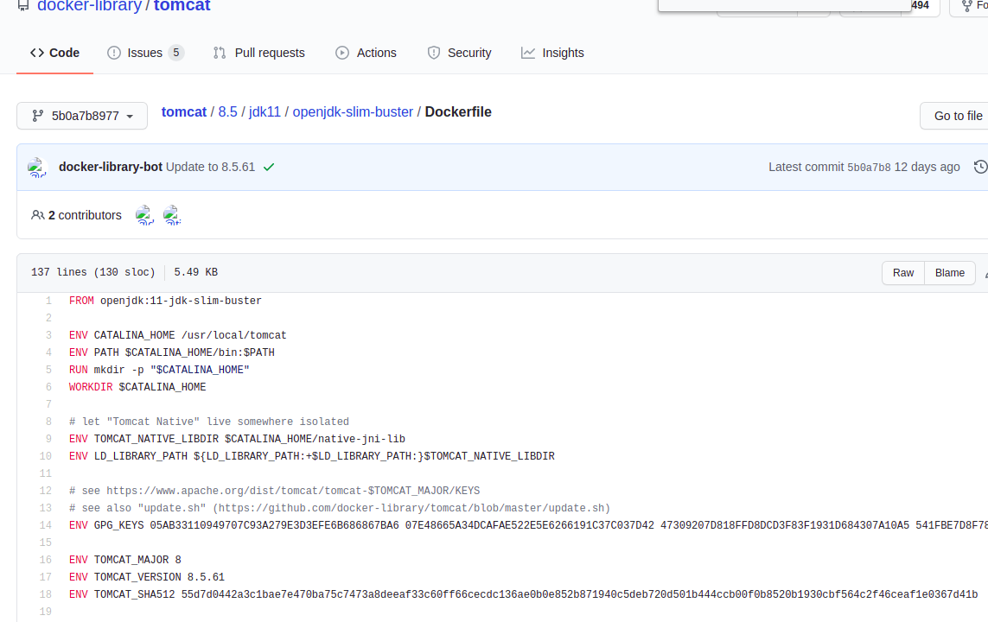View the Raw file
Screen dimensions: 988x622
[903, 273]
